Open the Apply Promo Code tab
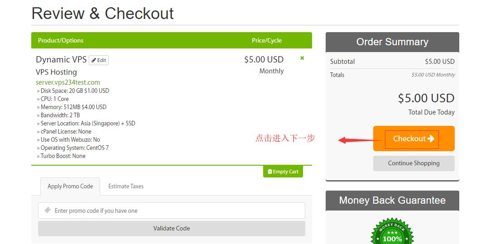The width and height of the screenshot is (481, 244). 70,187
